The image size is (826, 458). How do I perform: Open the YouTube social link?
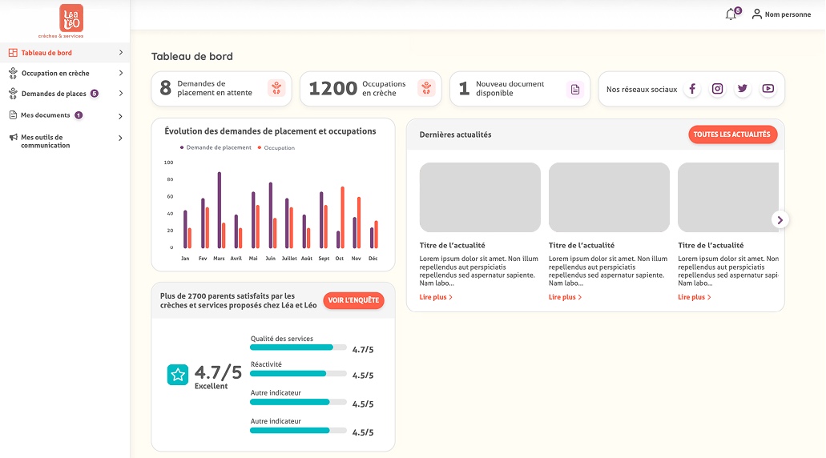coord(768,89)
